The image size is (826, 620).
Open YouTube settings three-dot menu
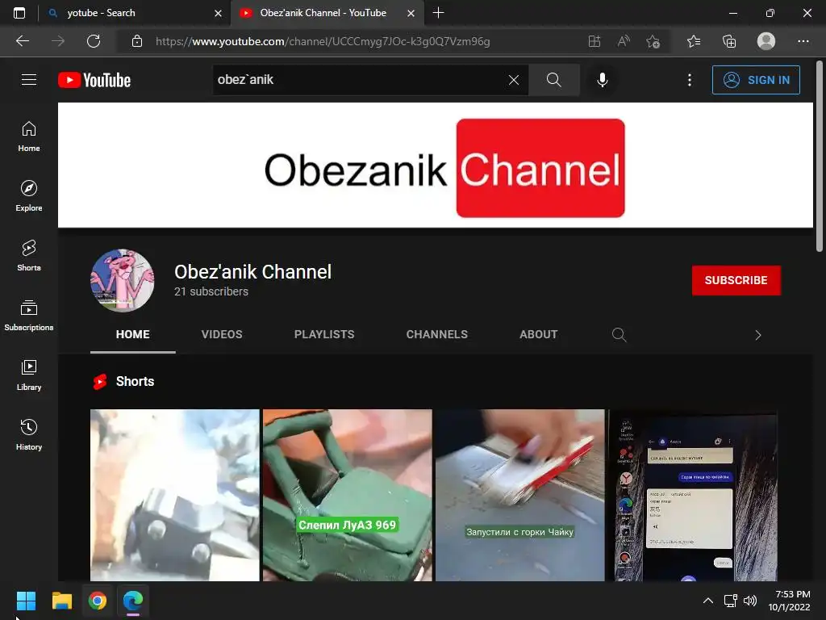(689, 80)
